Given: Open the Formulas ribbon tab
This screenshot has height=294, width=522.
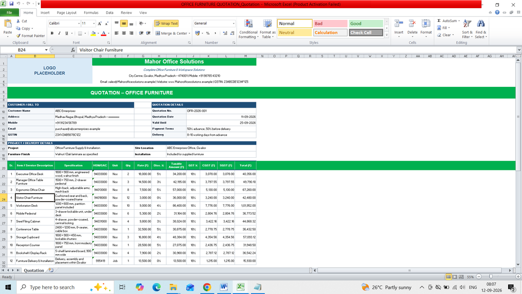Looking at the screenshot, I should (x=91, y=13).
